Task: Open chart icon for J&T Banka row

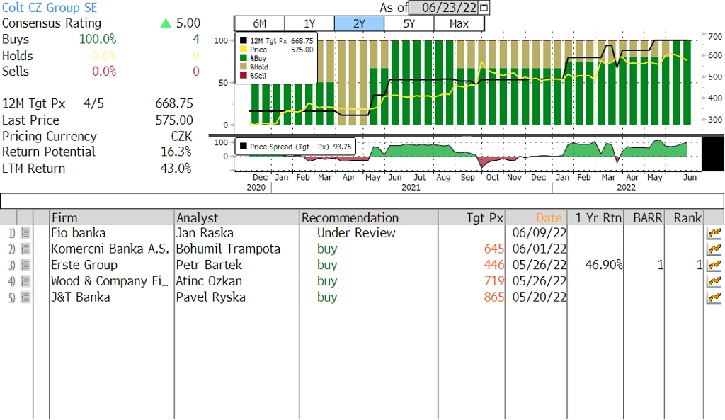Action: (714, 297)
